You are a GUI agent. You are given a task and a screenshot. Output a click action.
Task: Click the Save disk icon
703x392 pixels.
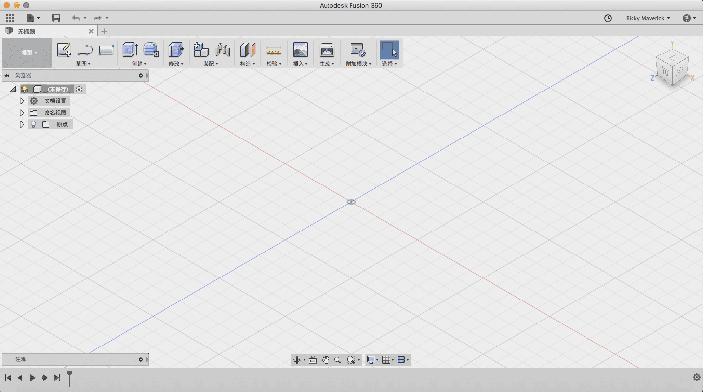[56, 18]
